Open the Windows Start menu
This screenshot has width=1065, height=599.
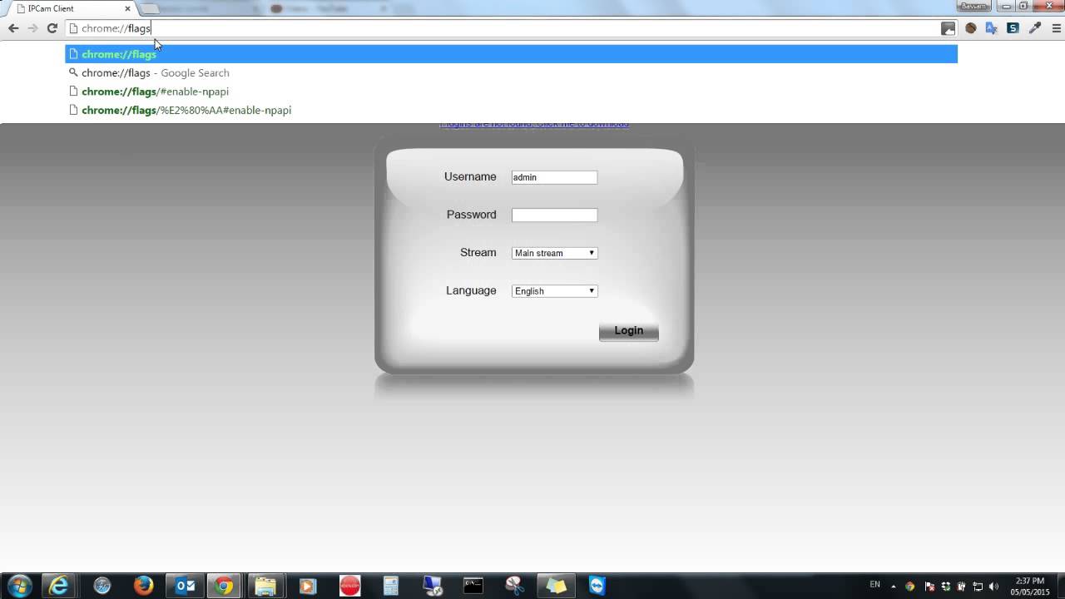pyautogui.click(x=18, y=586)
